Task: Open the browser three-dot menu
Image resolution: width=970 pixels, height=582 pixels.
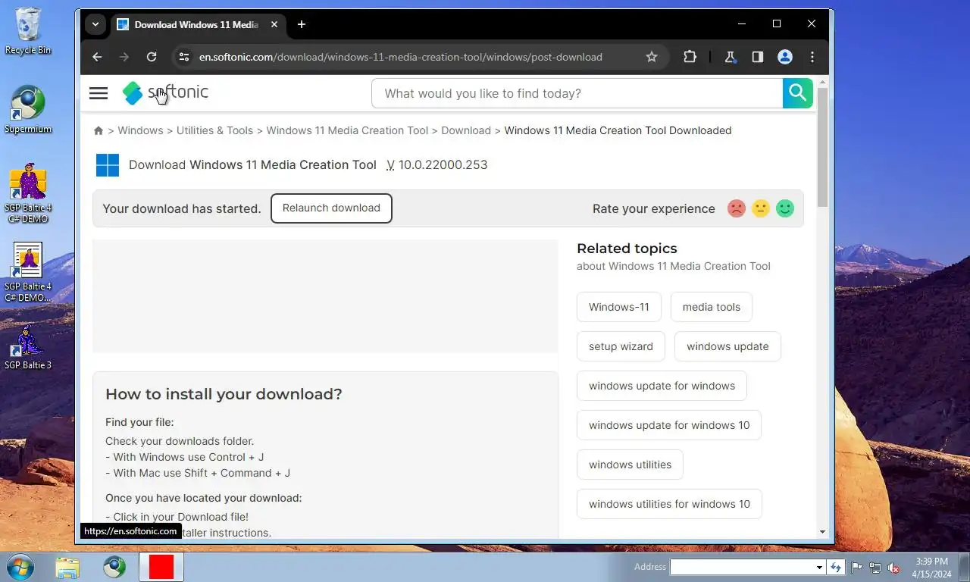Action: 812,57
